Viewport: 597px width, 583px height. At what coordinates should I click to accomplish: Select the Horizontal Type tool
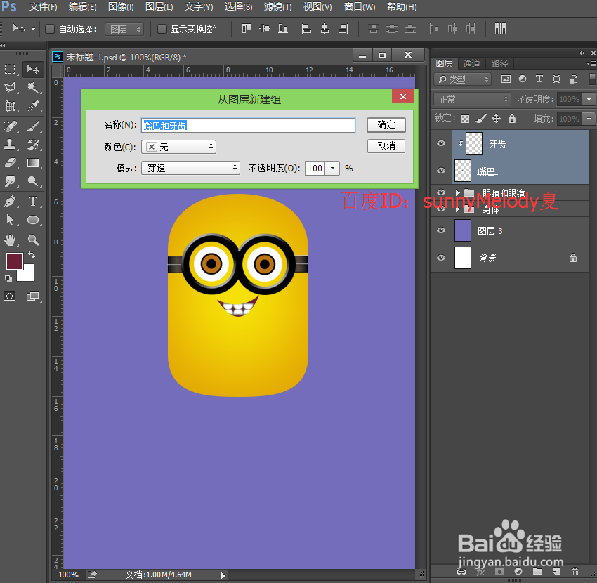[33, 201]
